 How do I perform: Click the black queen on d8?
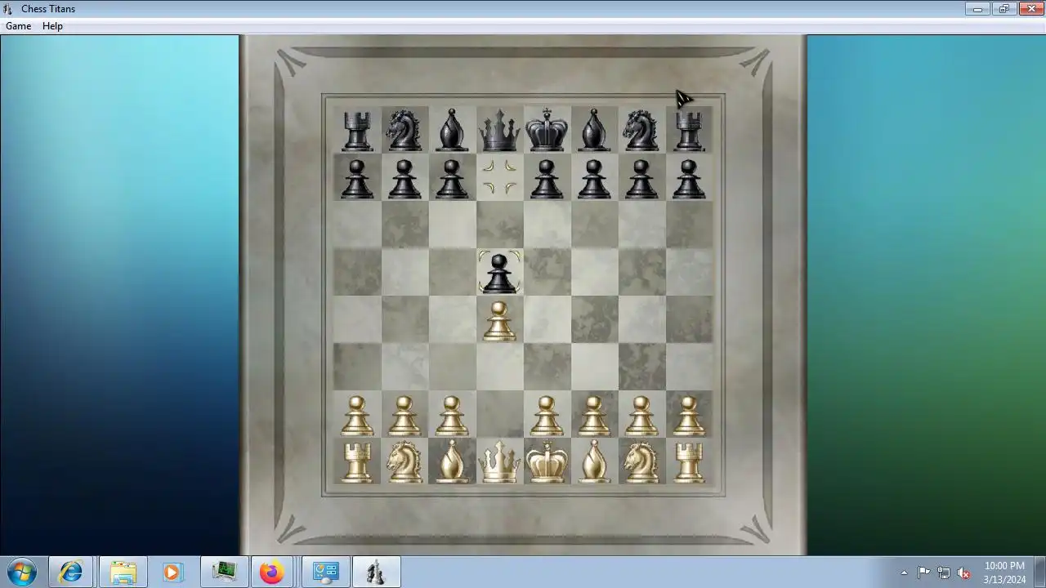(499, 131)
